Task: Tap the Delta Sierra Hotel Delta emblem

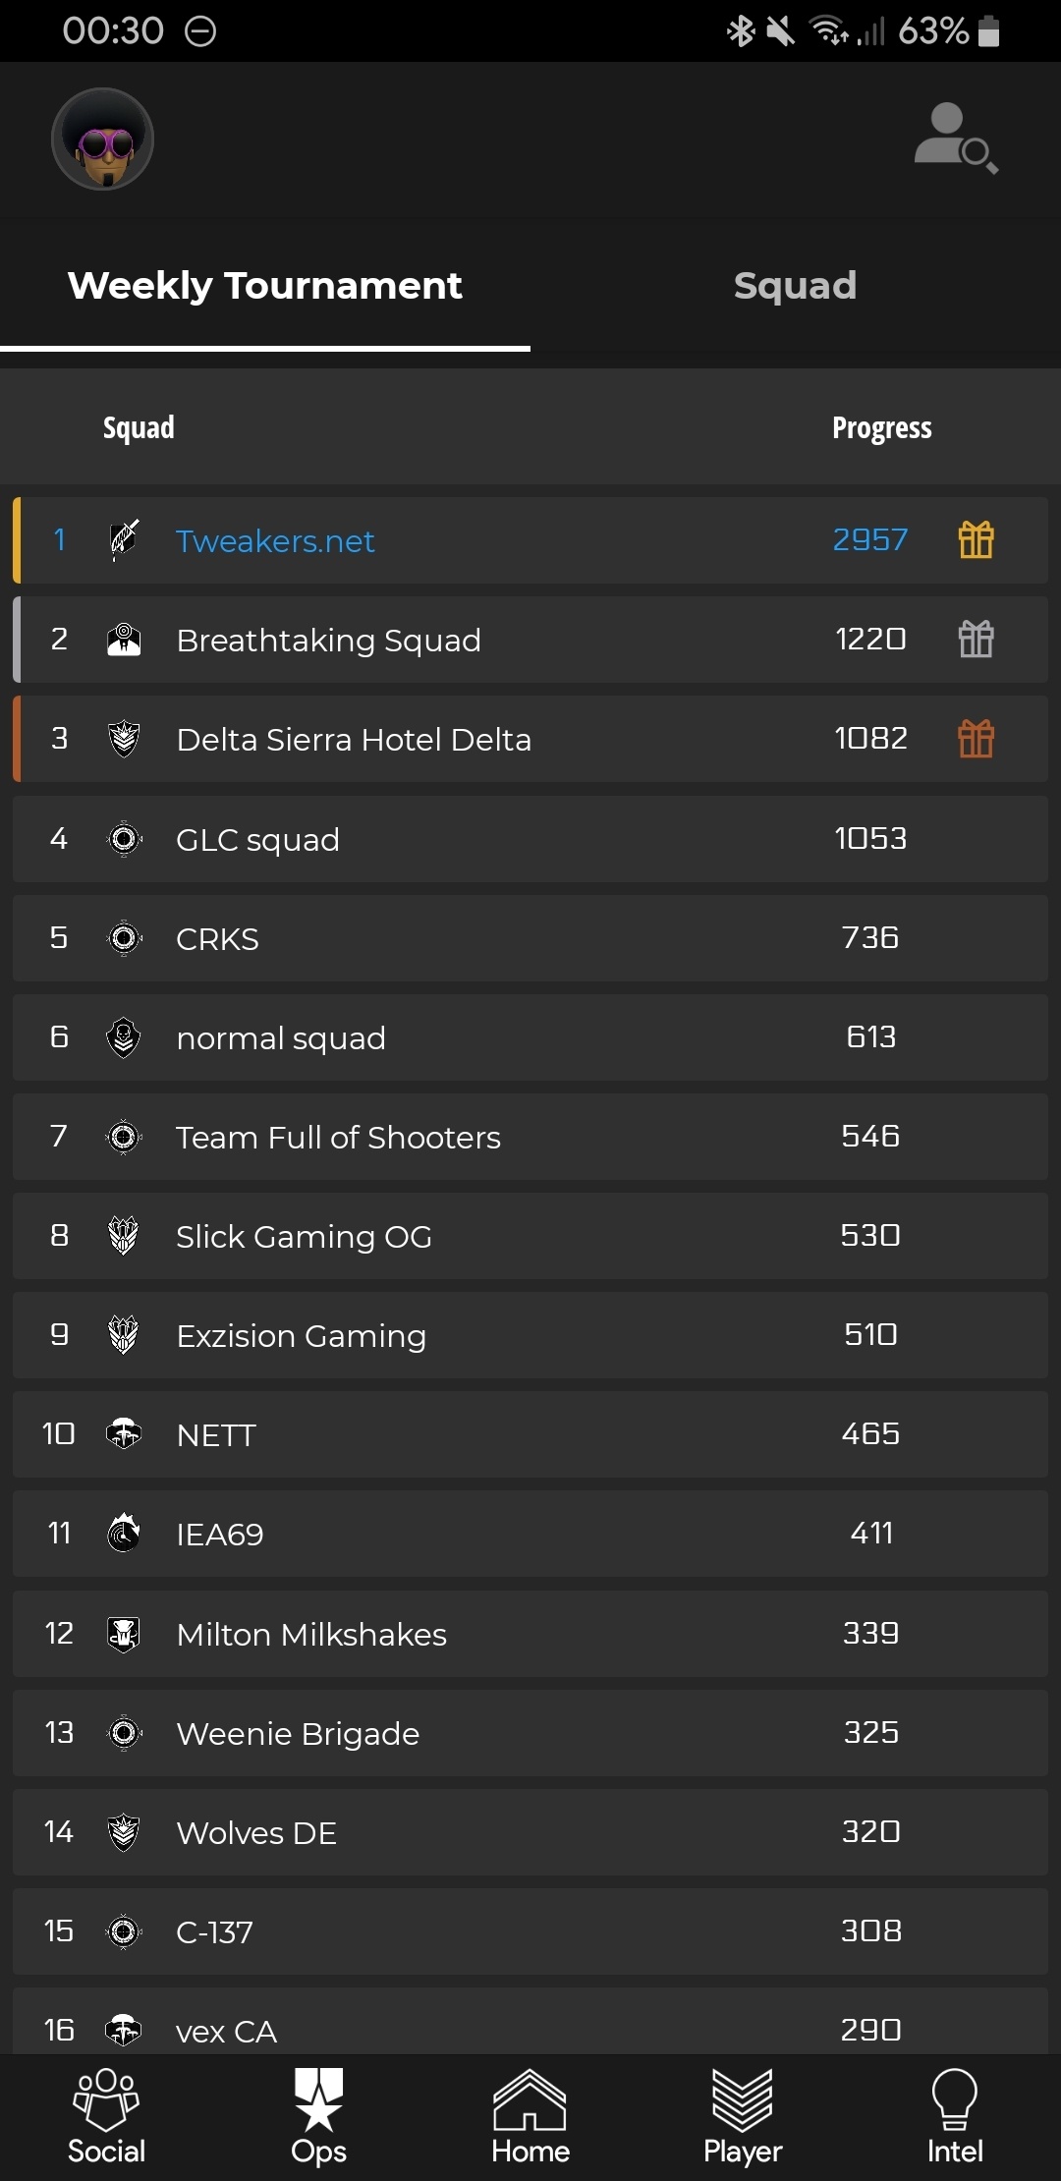Action: 124,739
